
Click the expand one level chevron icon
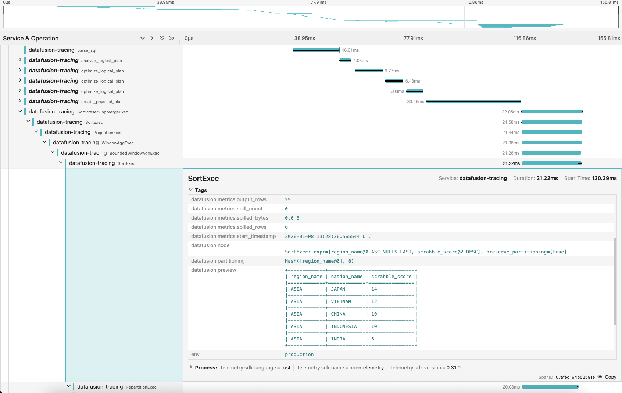pyautogui.click(x=143, y=38)
